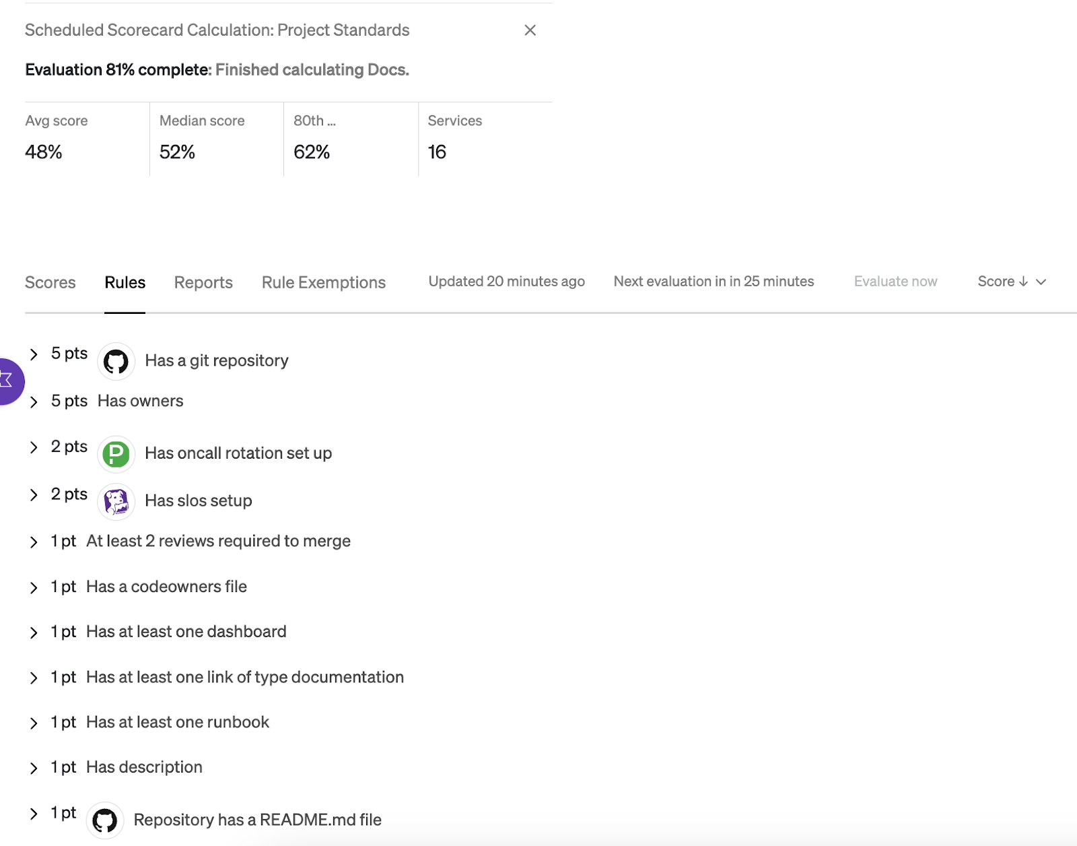Click the Score sort direction arrow
The image size is (1077, 846).
(1023, 282)
